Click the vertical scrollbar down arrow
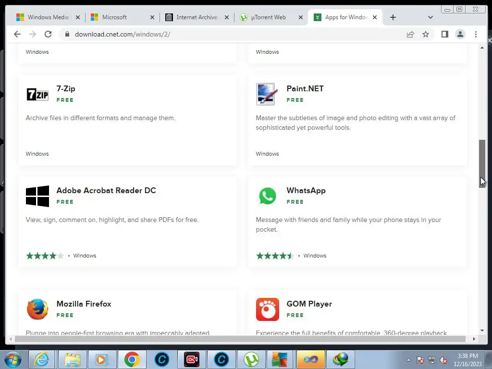The image size is (492, 369). click(482, 331)
